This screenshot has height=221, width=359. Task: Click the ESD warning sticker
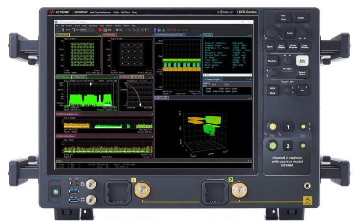[307, 200]
